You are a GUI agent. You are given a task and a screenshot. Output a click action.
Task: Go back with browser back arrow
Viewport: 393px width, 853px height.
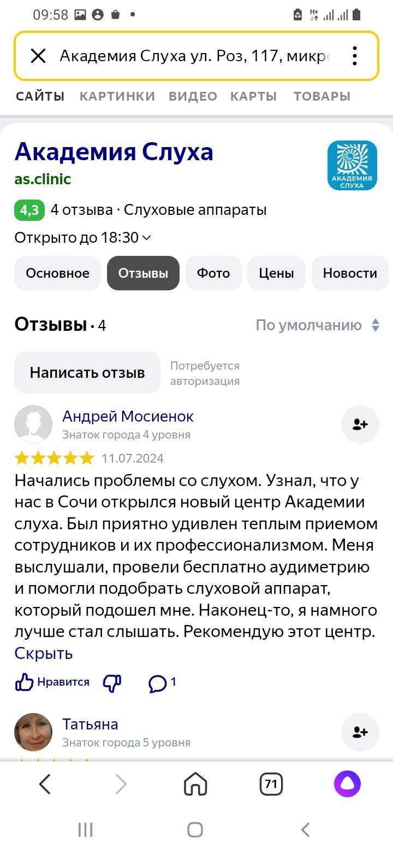pos(45,785)
